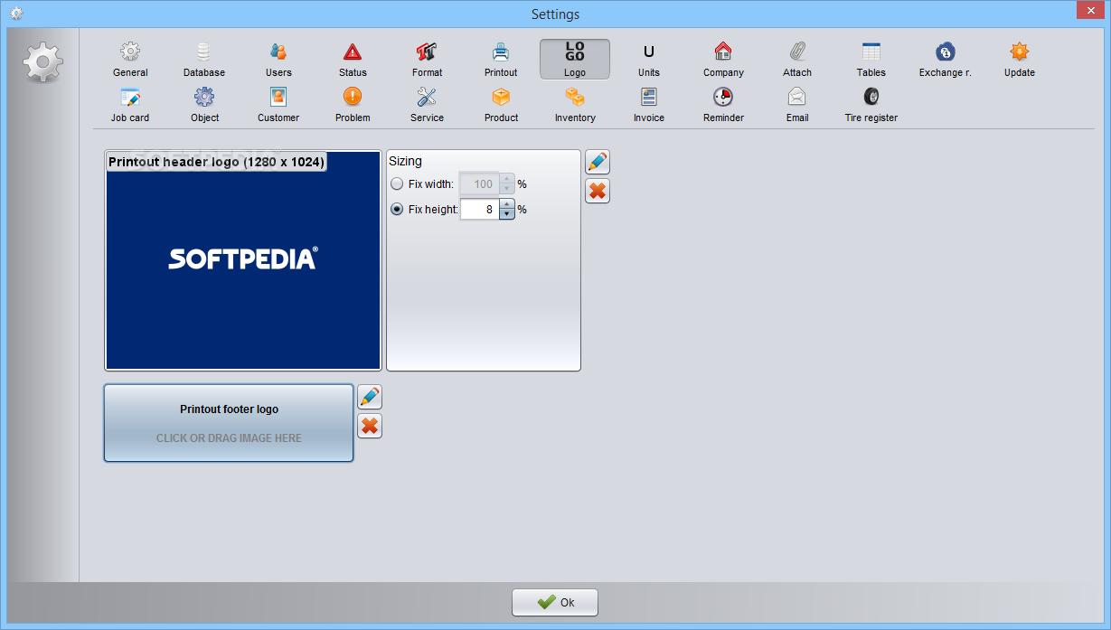Open the Product settings section
Screen dimensions: 1111x630
pos(501,105)
